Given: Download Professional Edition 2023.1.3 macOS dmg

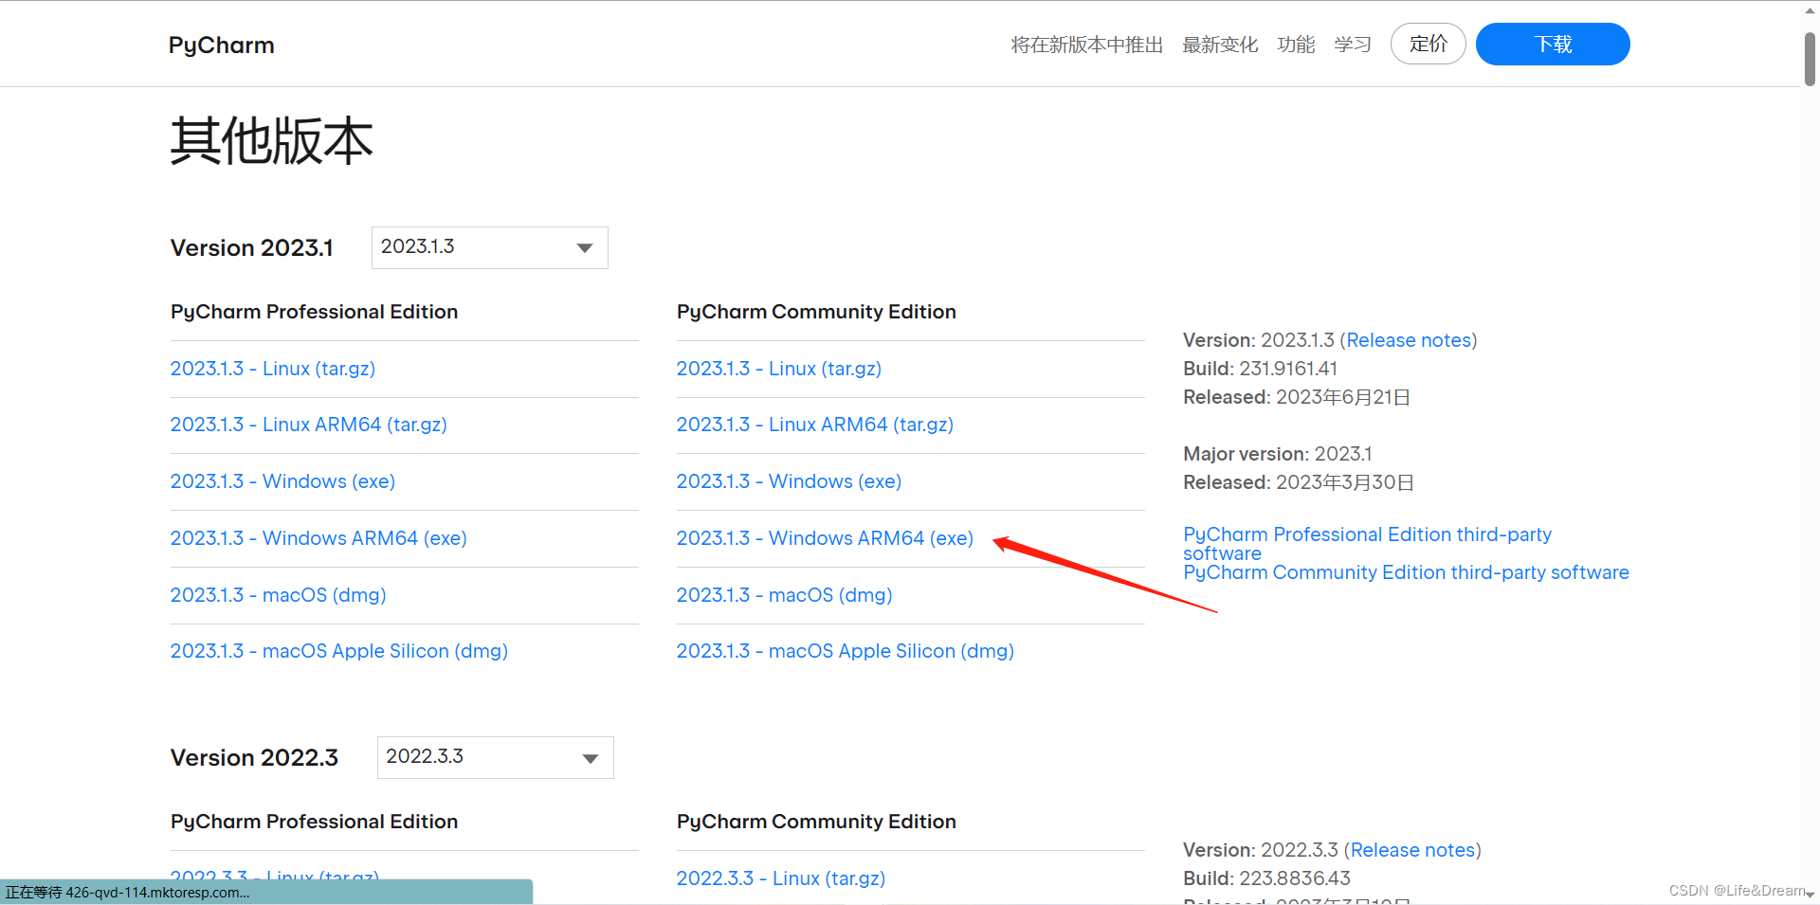Looking at the screenshot, I should [278, 595].
